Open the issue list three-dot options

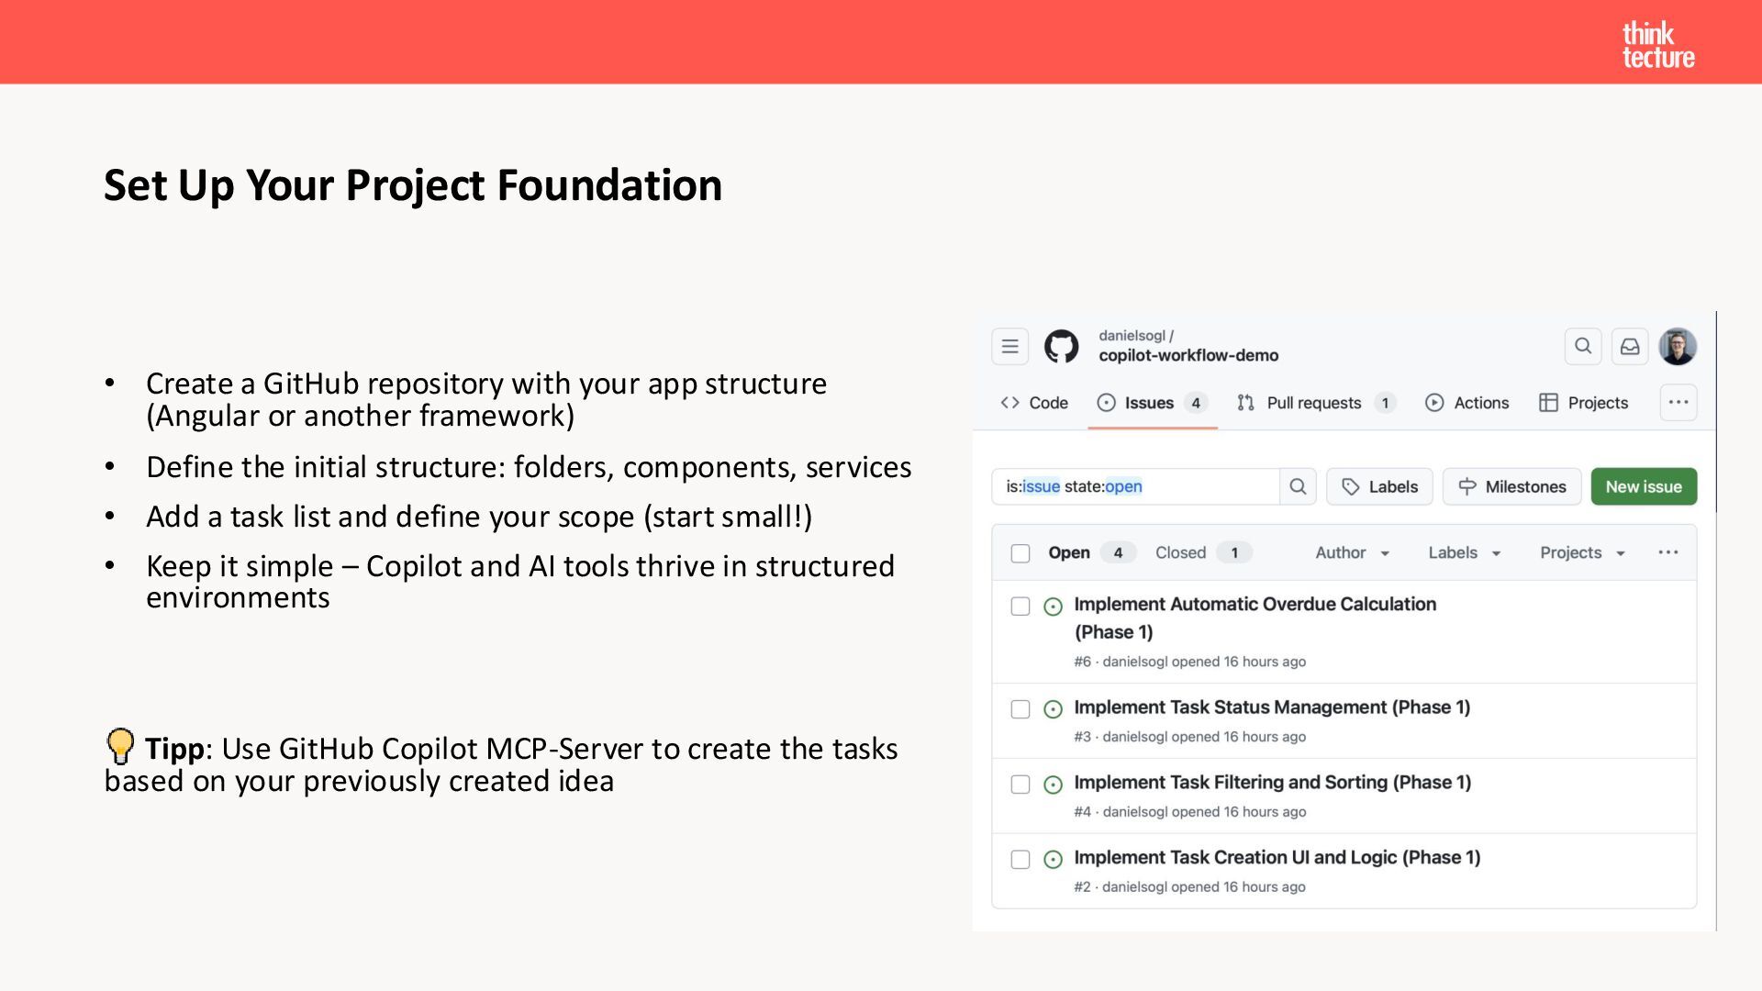coord(1668,552)
